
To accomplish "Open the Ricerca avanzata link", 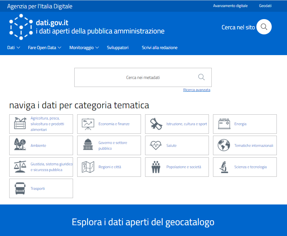I will pyautogui.click(x=196, y=90).
